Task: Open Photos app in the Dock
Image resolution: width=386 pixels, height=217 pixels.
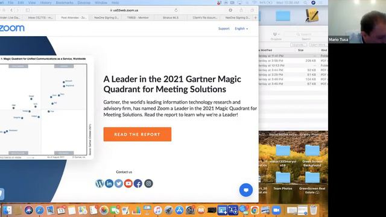Action: click(104, 210)
